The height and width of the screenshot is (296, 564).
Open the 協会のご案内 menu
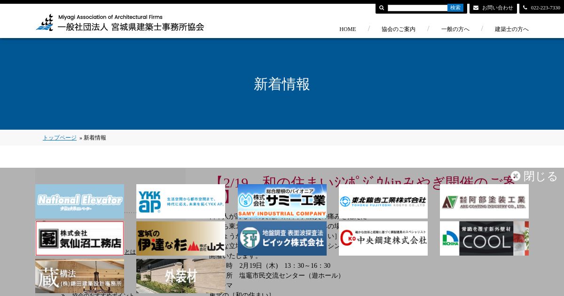(399, 29)
